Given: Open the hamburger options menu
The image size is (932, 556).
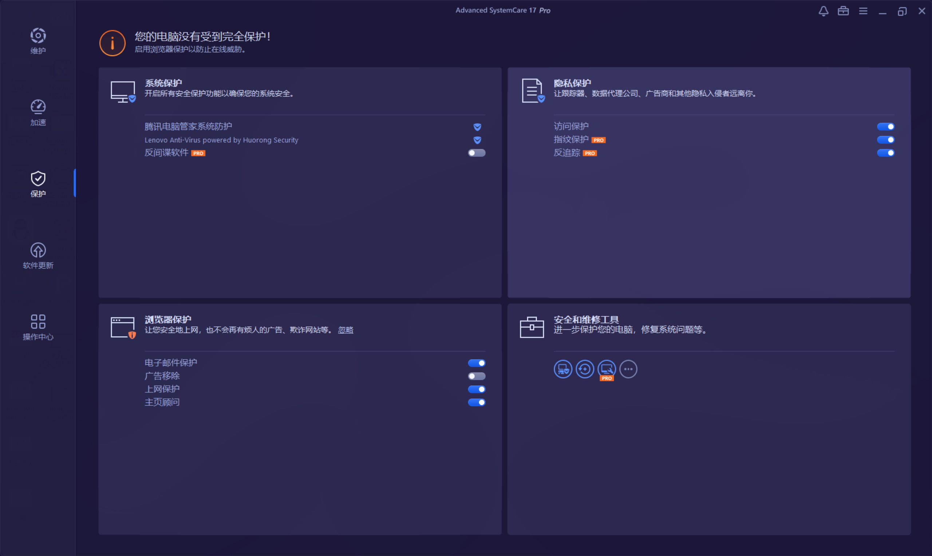Looking at the screenshot, I should (x=863, y=11).
